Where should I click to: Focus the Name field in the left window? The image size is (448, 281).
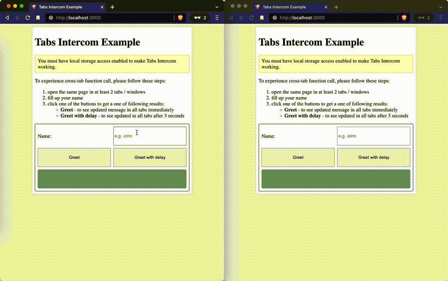pos(150,136)
